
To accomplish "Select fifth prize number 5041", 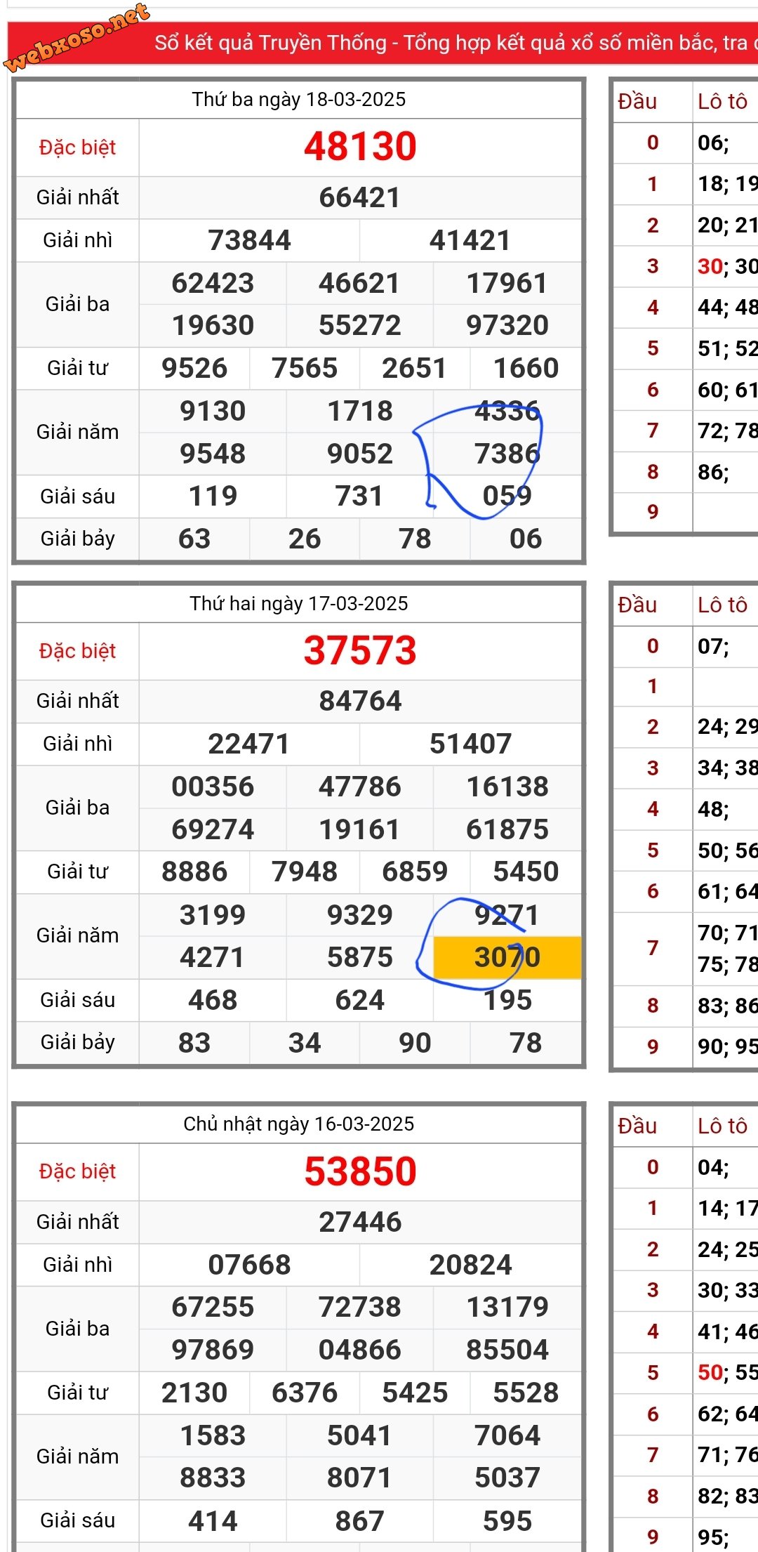I will 360,1435.
